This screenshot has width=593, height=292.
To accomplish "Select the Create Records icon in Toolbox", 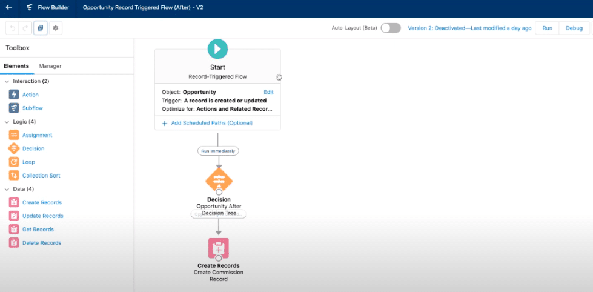I will (x=14, y=202).
